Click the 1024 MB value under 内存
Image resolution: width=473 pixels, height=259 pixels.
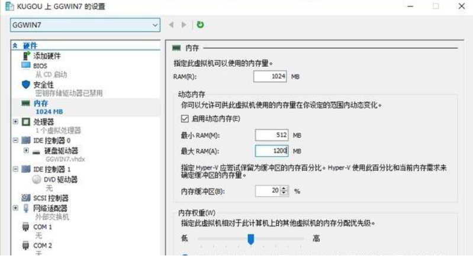(x=49, y=112)
